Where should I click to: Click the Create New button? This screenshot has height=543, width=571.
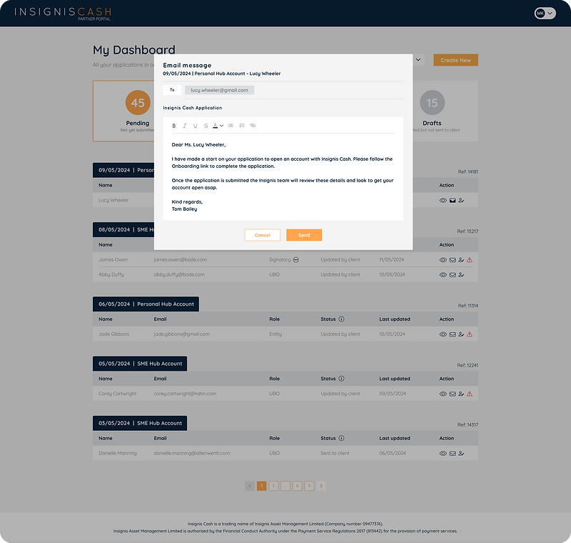pyautogui.click(x=455, y=60)
